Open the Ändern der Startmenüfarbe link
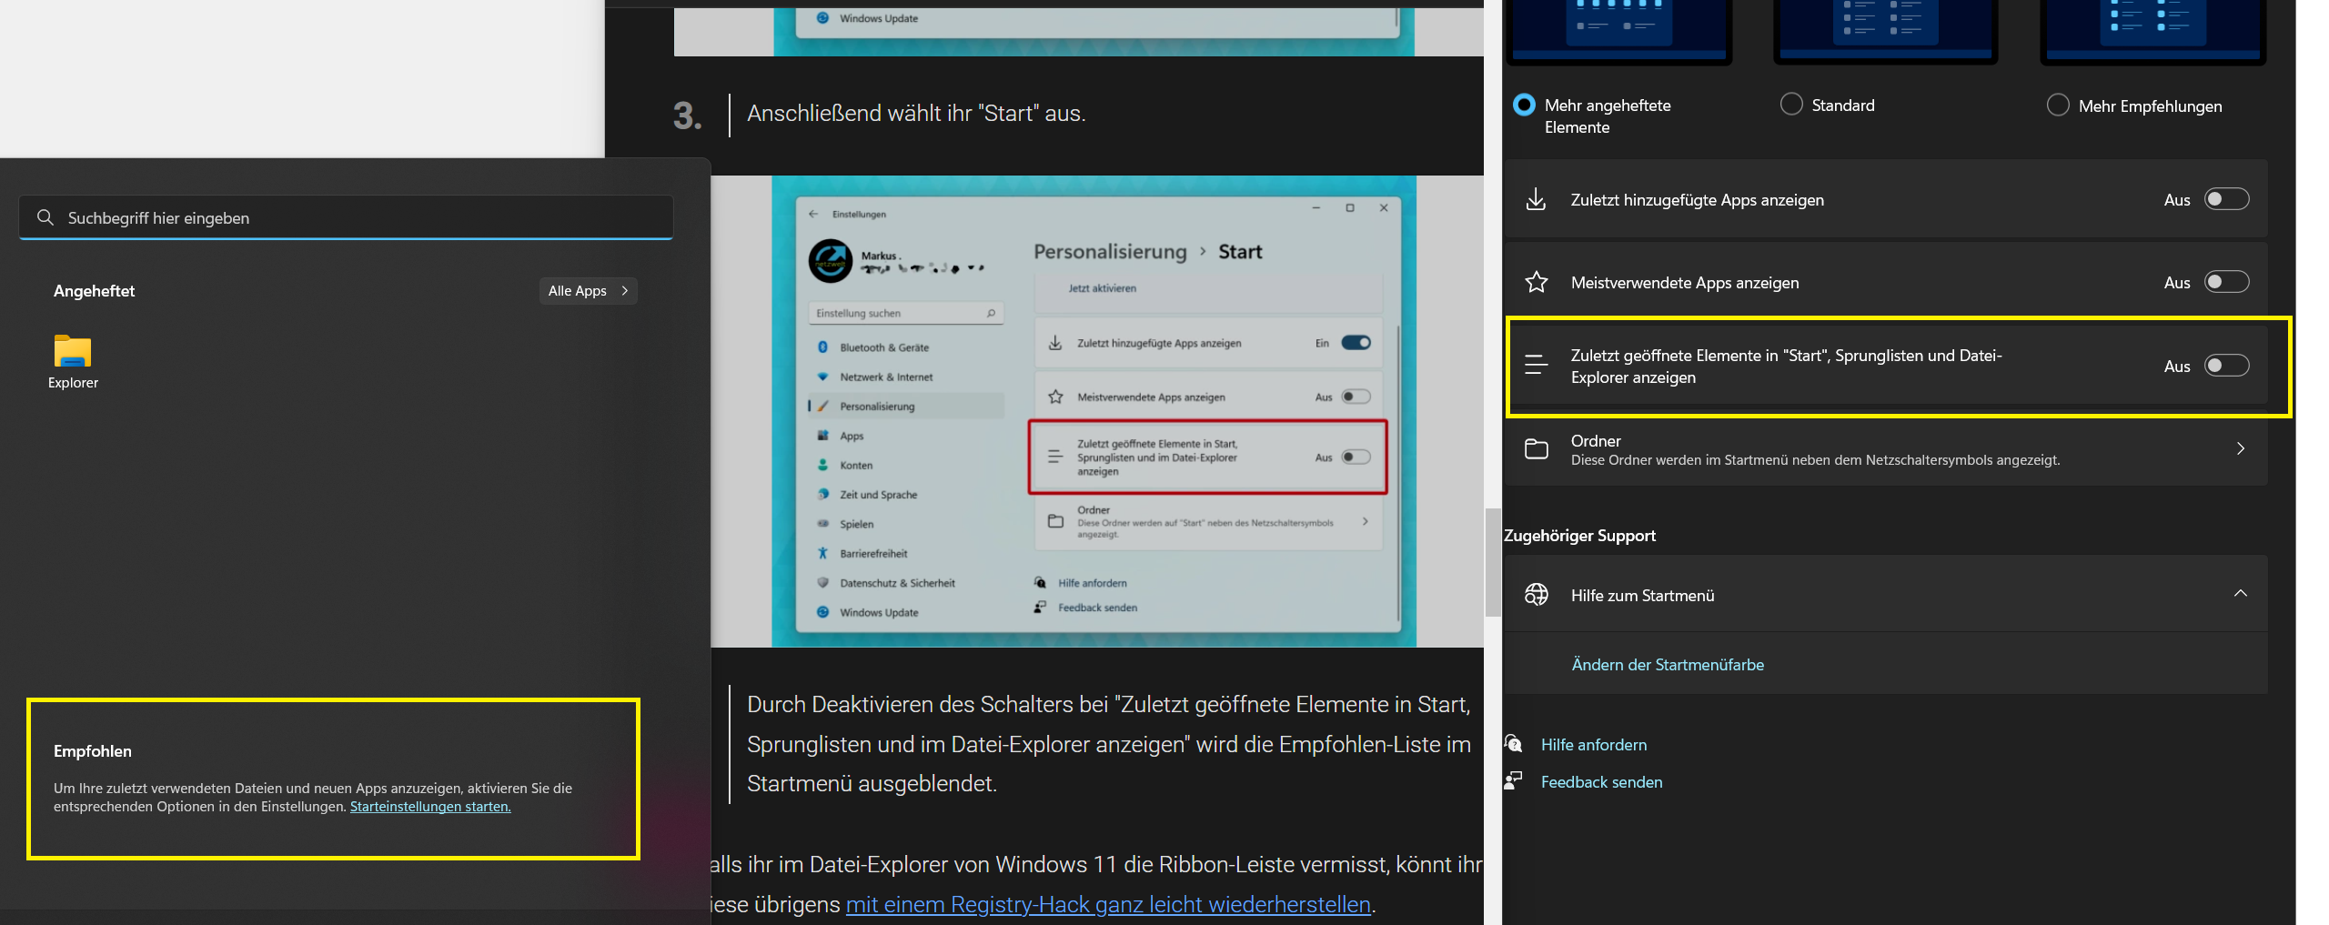 click(x=1668, y=665)
